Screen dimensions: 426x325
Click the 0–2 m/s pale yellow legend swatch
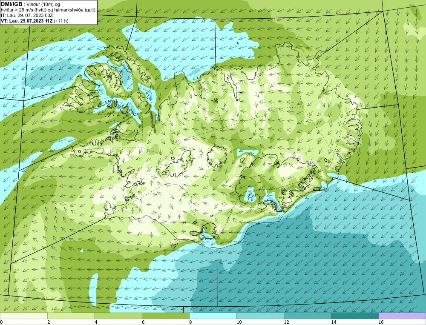(x=23, y=316)
